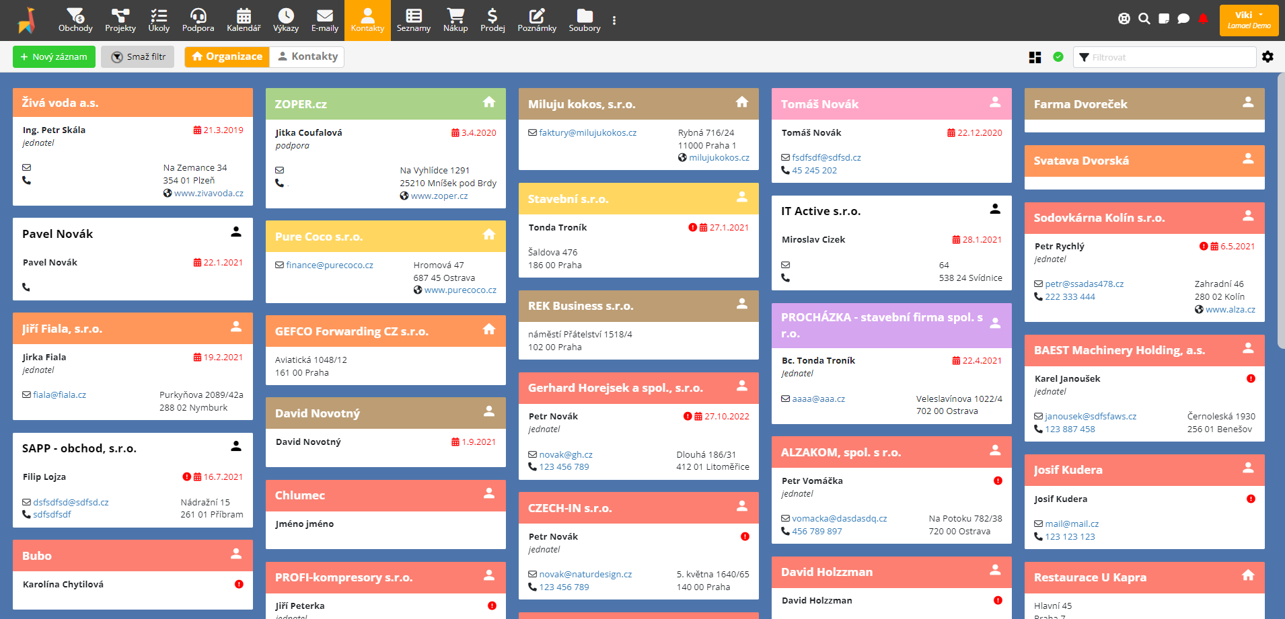The height and width of the screenshot is (619, 1285).
Task: Open the Výkazy reports section
Action: [x=286, y=20]
